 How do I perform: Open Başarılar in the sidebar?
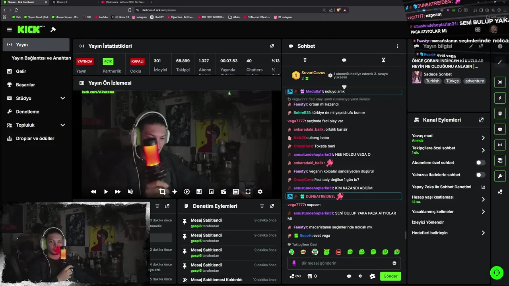tap(36, 85)
